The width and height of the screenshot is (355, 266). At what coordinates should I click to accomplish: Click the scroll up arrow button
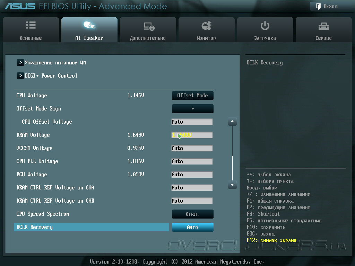232,122
